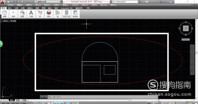Open the AutoCAD application menu logo
Image resolution: width=198 pixels, height=104 pixels.
(x=3, y=3)
